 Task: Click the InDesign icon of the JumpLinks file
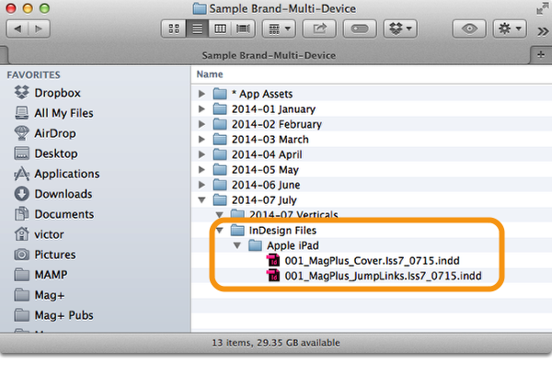pyautogui.click(x=273, y=276)
